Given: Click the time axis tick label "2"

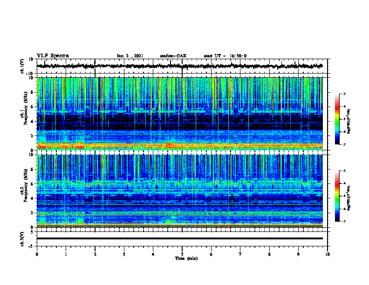Looking at the screenshot, I should pyautogui.click(x=95, y=254).
